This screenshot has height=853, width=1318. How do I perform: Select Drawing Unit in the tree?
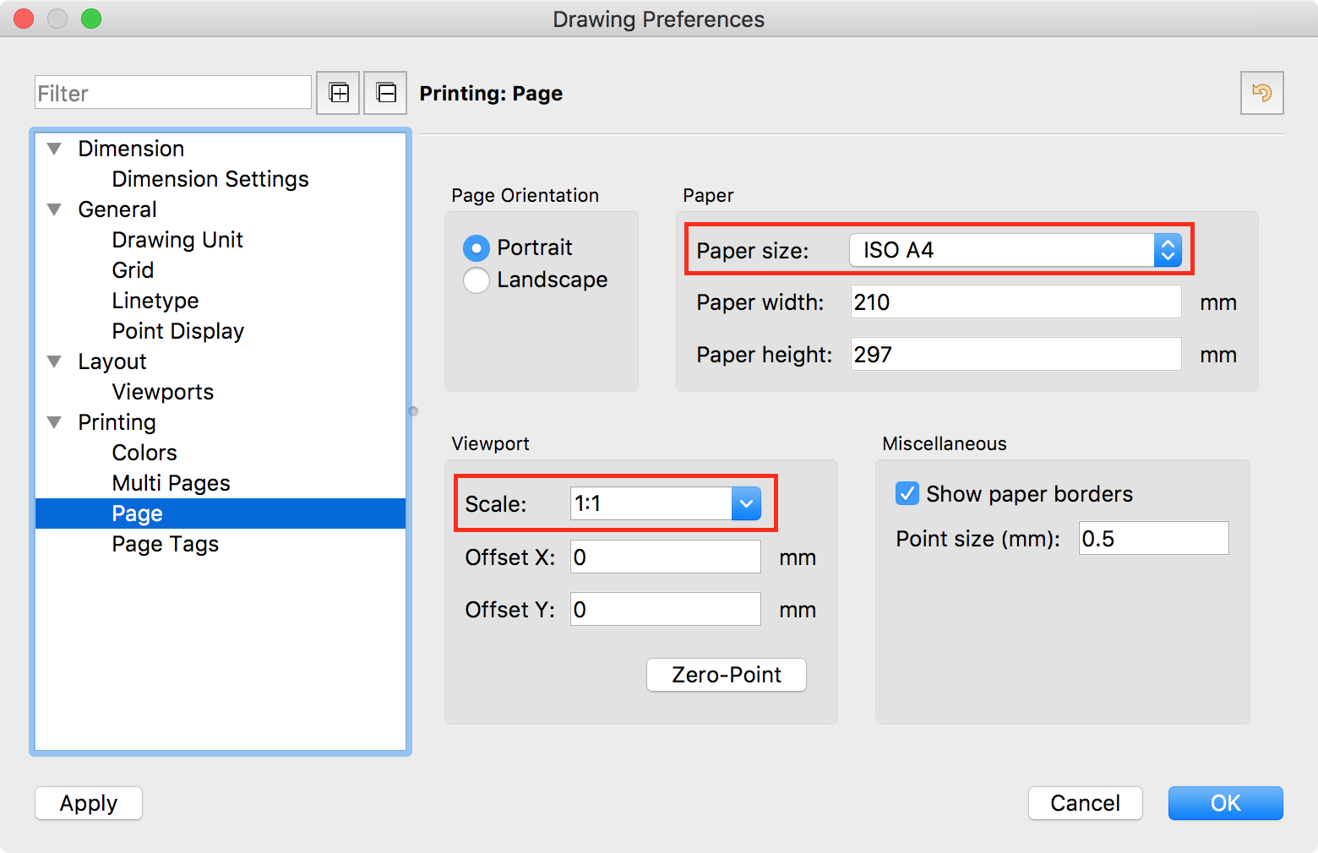click(x=177, y=240)
